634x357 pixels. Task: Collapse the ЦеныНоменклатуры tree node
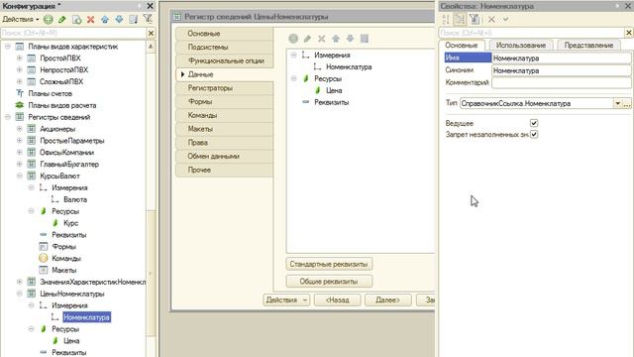coord(19,294)
